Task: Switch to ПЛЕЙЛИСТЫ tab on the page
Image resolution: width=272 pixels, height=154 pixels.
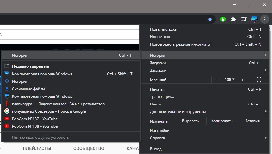Action: (37, 148)
